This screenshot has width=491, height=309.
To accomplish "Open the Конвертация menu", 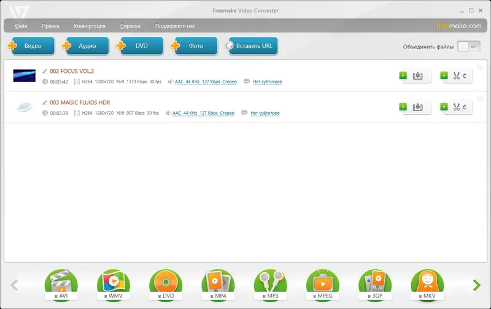I will pyautogui.click(x=90, y=26).
